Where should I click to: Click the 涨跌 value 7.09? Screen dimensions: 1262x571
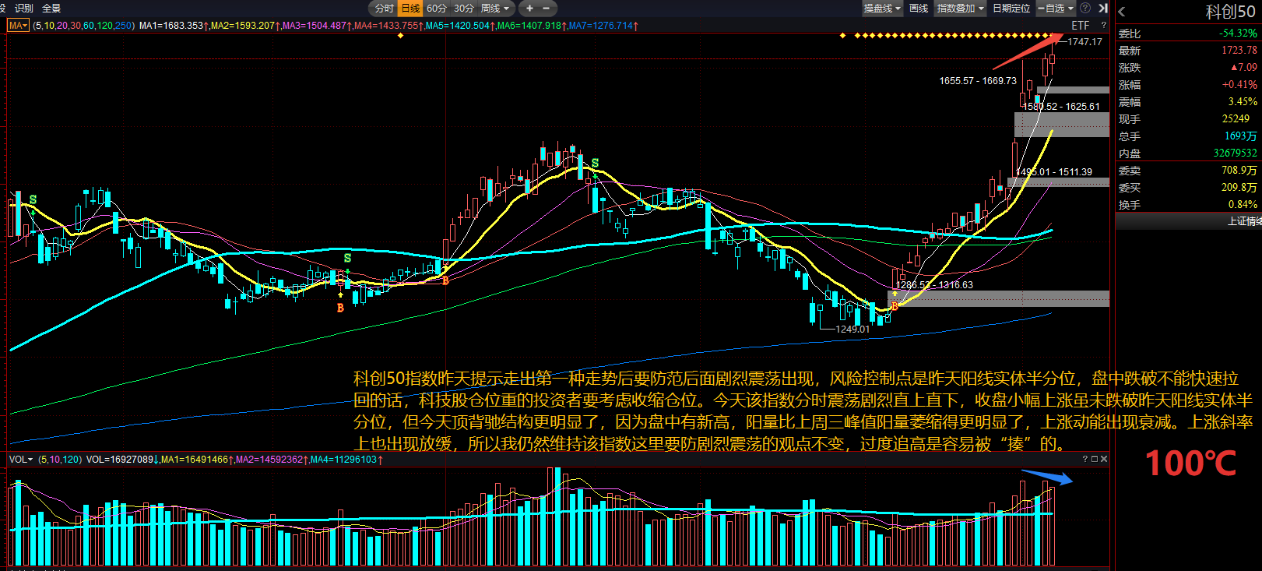click(x=1244, y=68)
